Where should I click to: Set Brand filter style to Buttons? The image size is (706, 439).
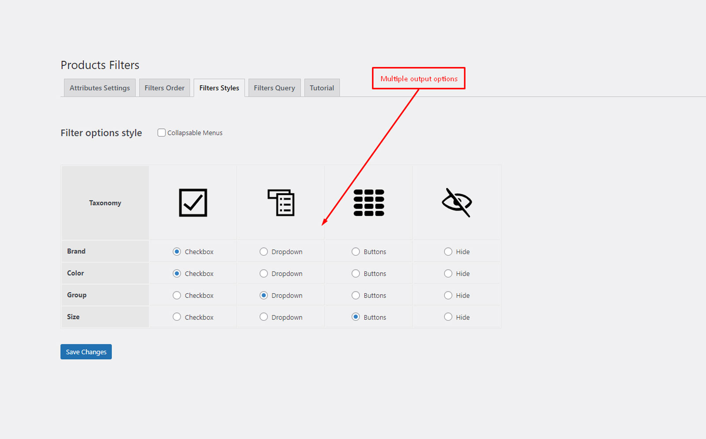tap(356, 251)
